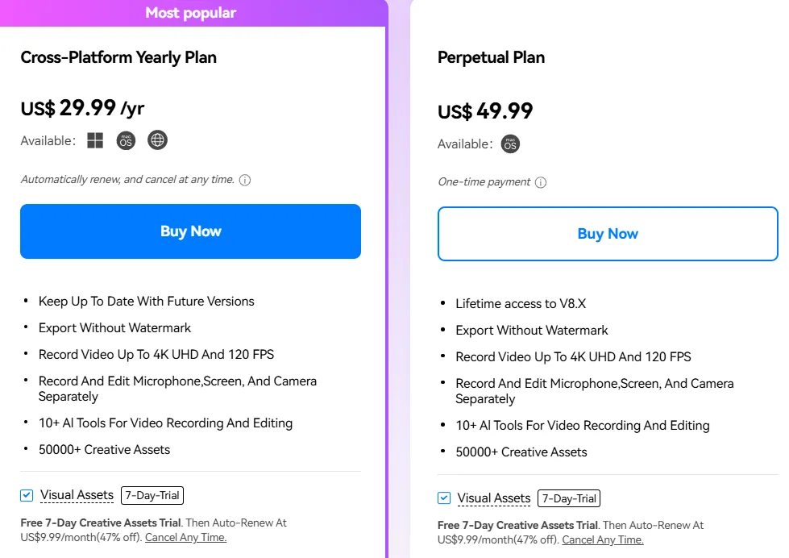
Task: Click web globe icon in Yearly Plan
Action: 158,140
